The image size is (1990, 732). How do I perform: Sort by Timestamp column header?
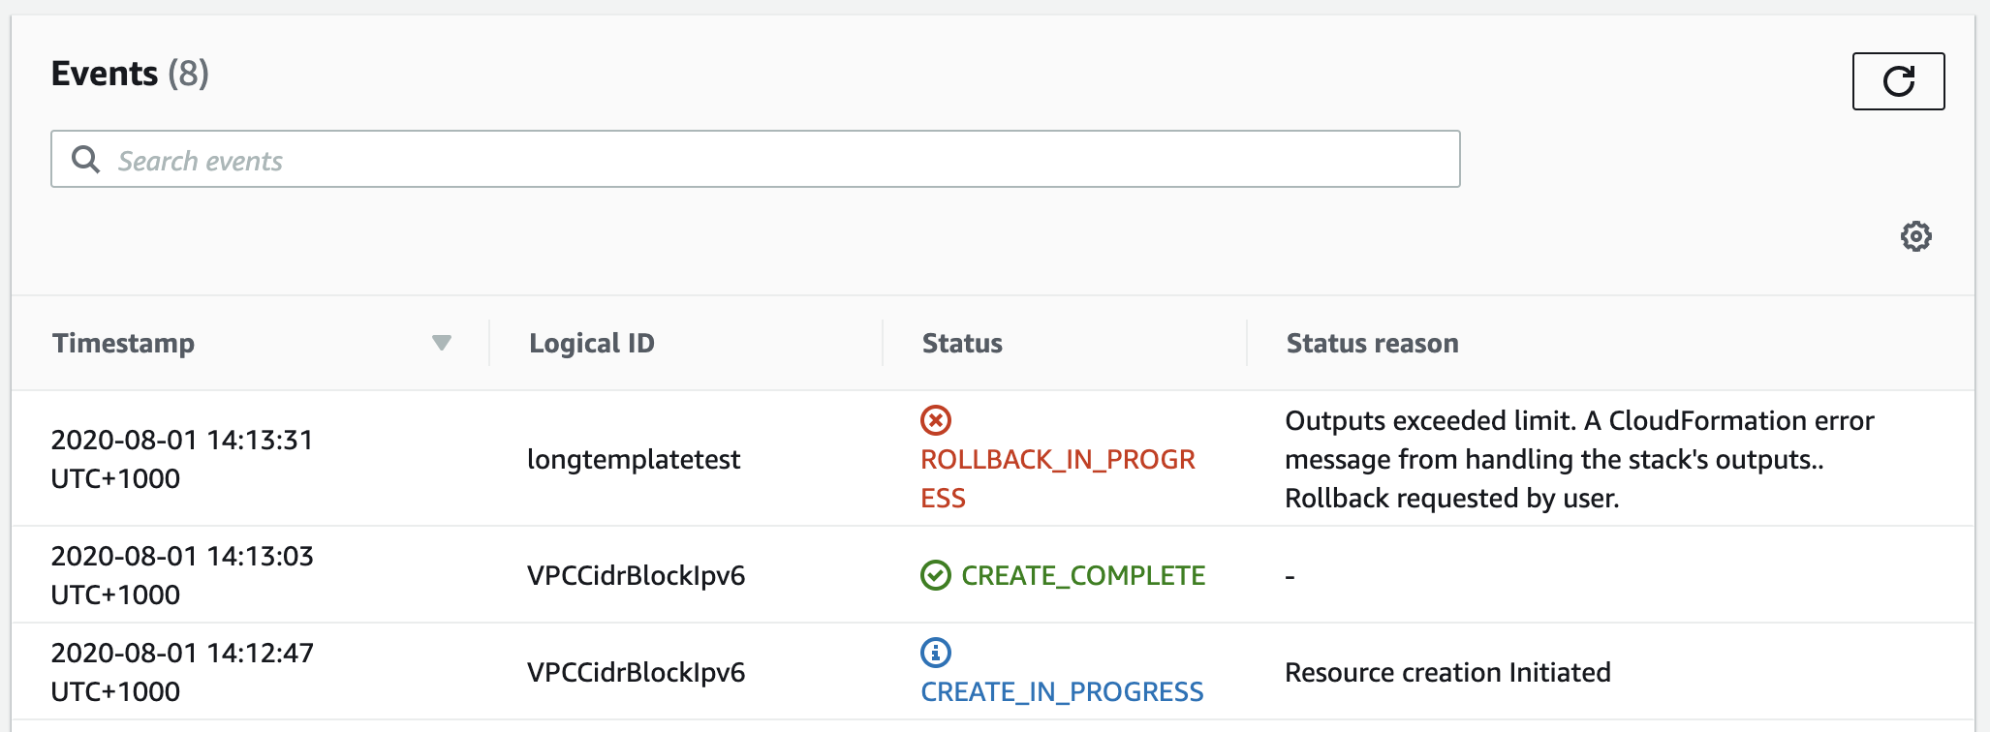click(123, 343)
